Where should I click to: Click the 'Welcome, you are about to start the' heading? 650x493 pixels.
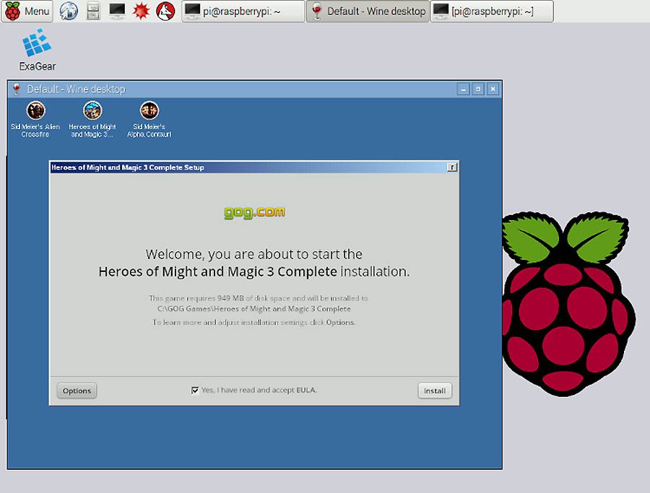254,254
